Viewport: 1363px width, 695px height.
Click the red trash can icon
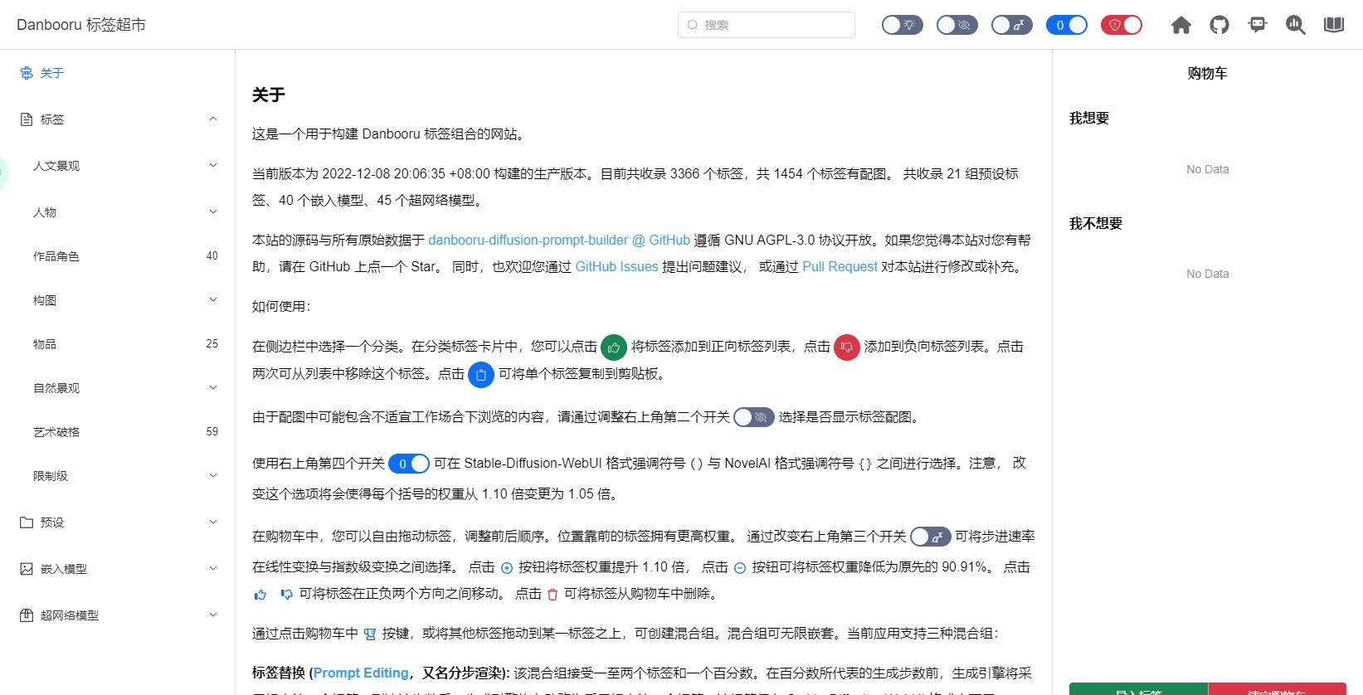coord(553,595)
